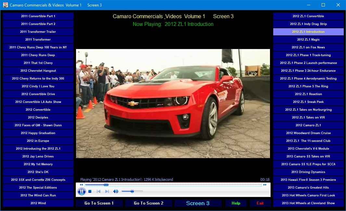
Task: Open 2013 ZL1 The 11-second Club
Action: coord(308,141)
